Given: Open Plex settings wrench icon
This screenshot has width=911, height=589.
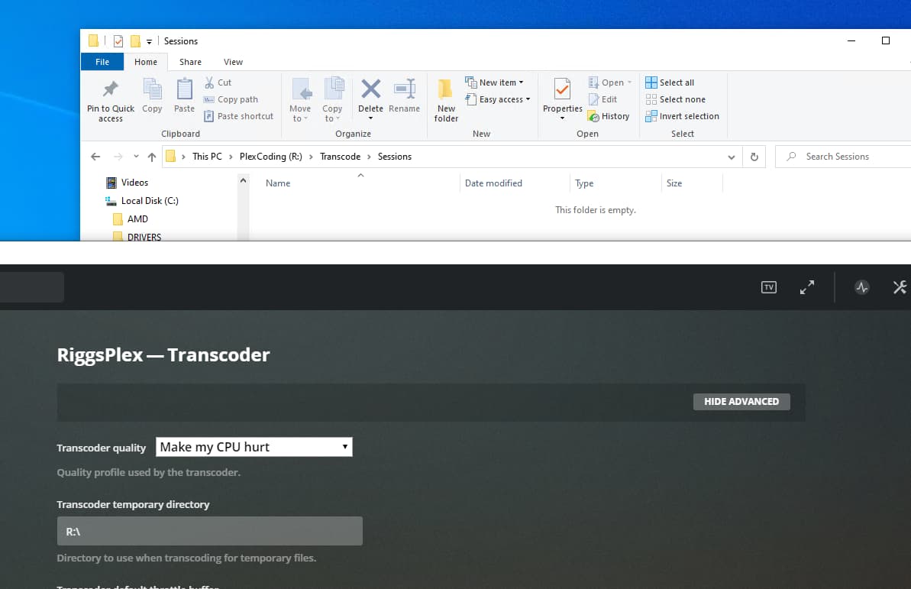Looking at the screenshot, I should (x=900, y=287).
